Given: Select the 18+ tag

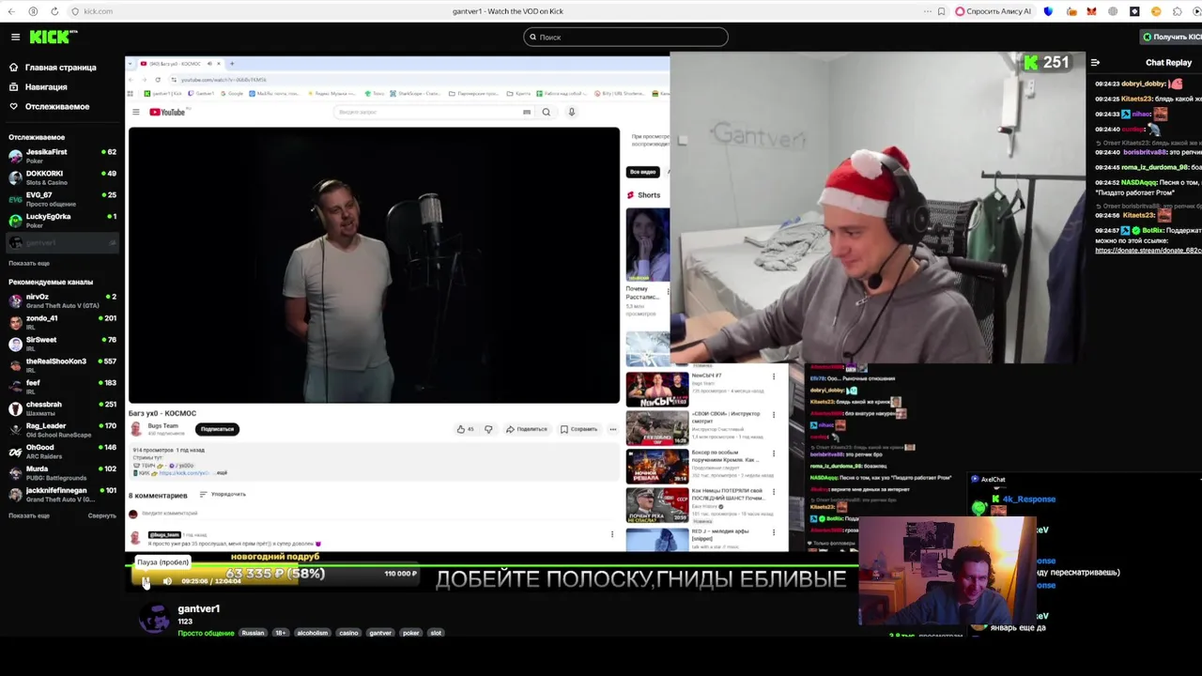Looking at the screenshot, I should (280, 633).
